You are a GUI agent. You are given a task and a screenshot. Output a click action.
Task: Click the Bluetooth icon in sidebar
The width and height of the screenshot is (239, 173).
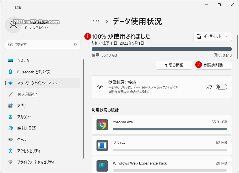[10, 72]
